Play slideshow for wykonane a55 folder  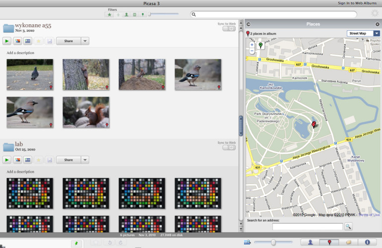tap(7, 41)
